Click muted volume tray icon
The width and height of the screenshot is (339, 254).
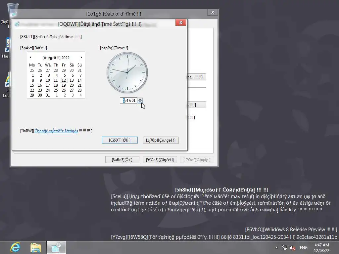pyautogui.click(x=293, y=248)
